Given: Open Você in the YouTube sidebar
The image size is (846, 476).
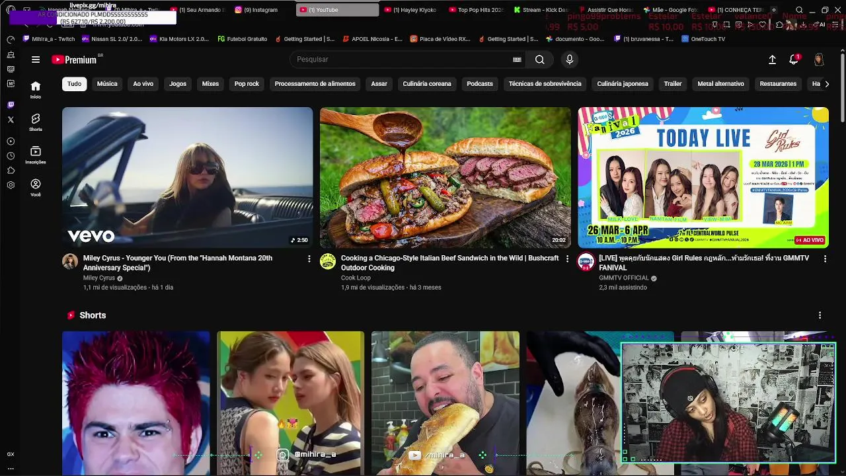Looking at the screenshot, I should 36,188.
